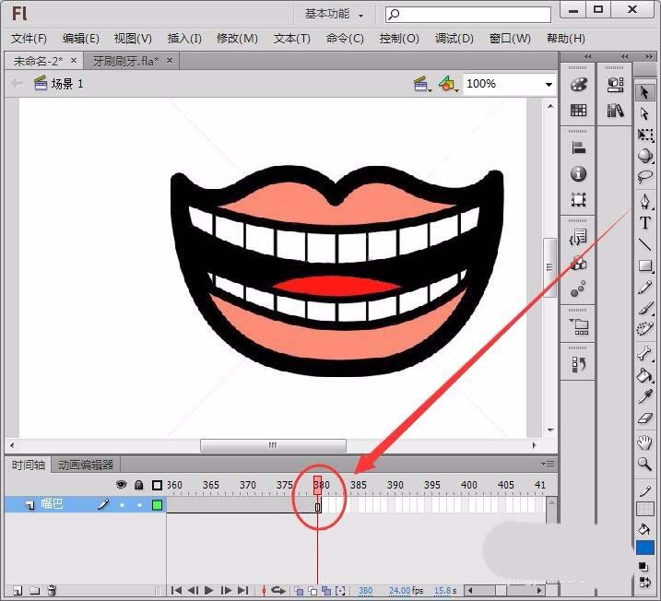The image size is (661, 601).
Task: Choose the Eraser tool
Action: [644, 419]
